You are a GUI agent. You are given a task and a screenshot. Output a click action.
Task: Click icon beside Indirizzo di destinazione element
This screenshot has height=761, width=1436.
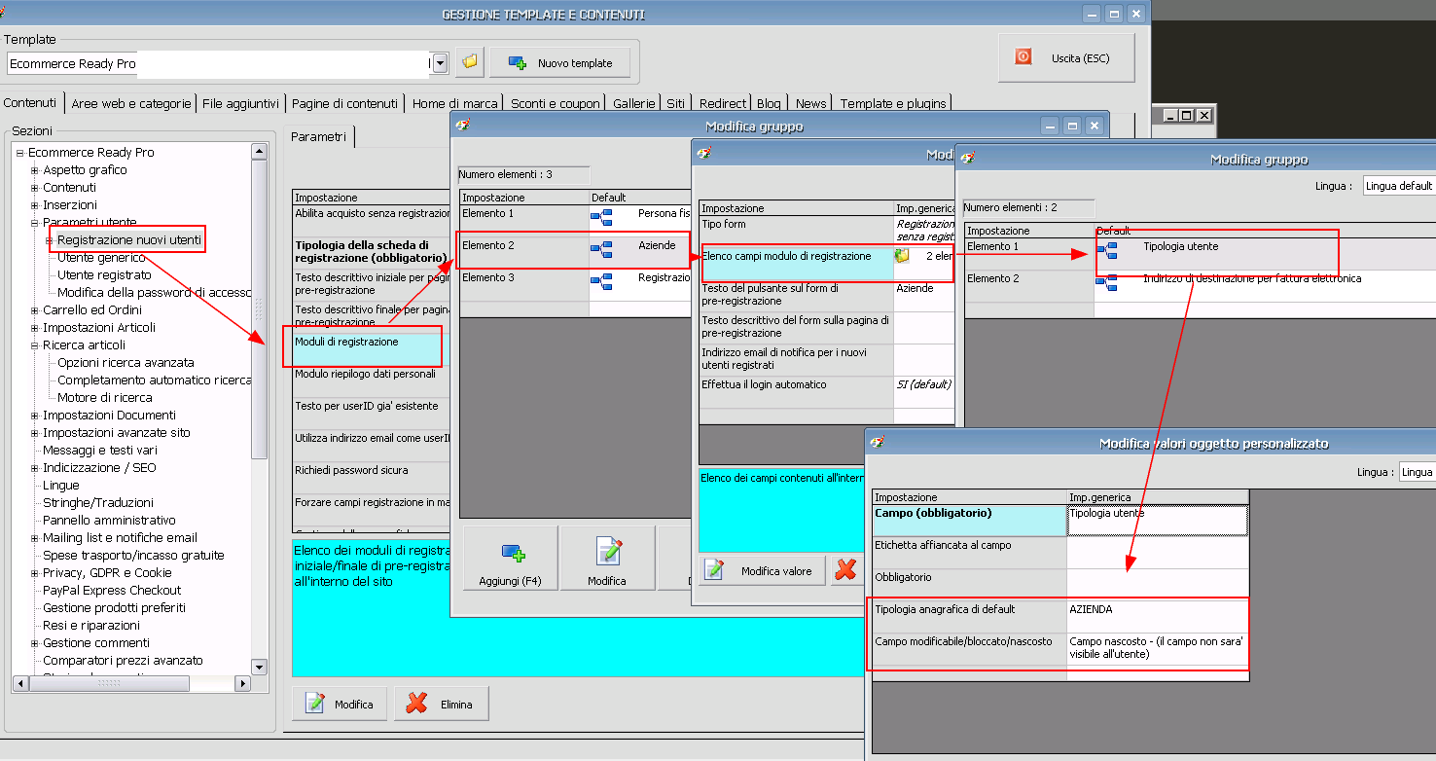(1106, 280)
